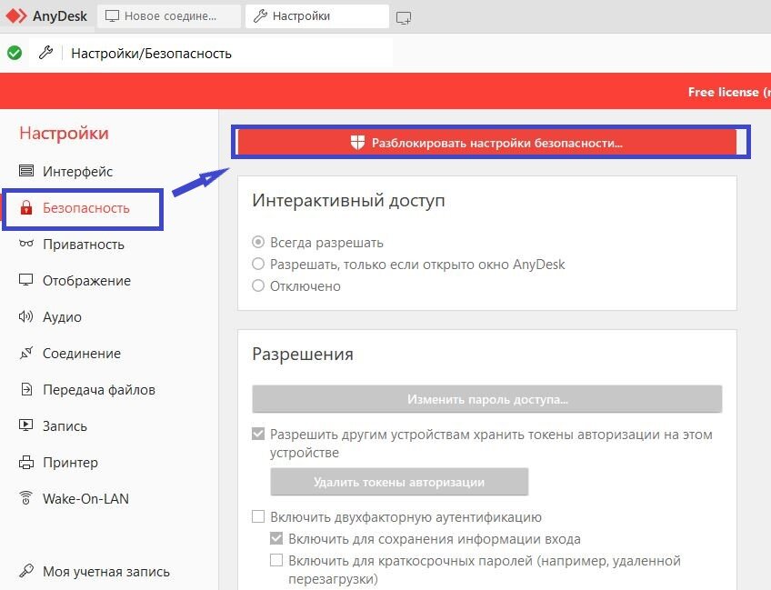The image size is (771, 590).
Task: Click the AnyDesk logo icon
Action: pos(15,15)
